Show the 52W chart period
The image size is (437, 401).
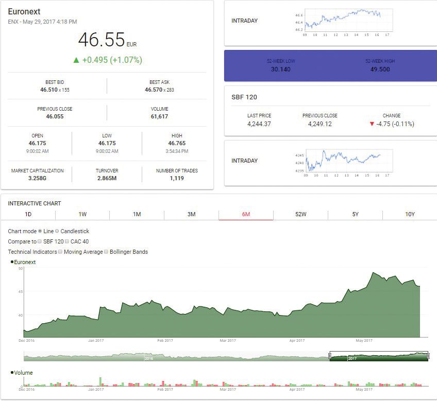coord(300,215)
